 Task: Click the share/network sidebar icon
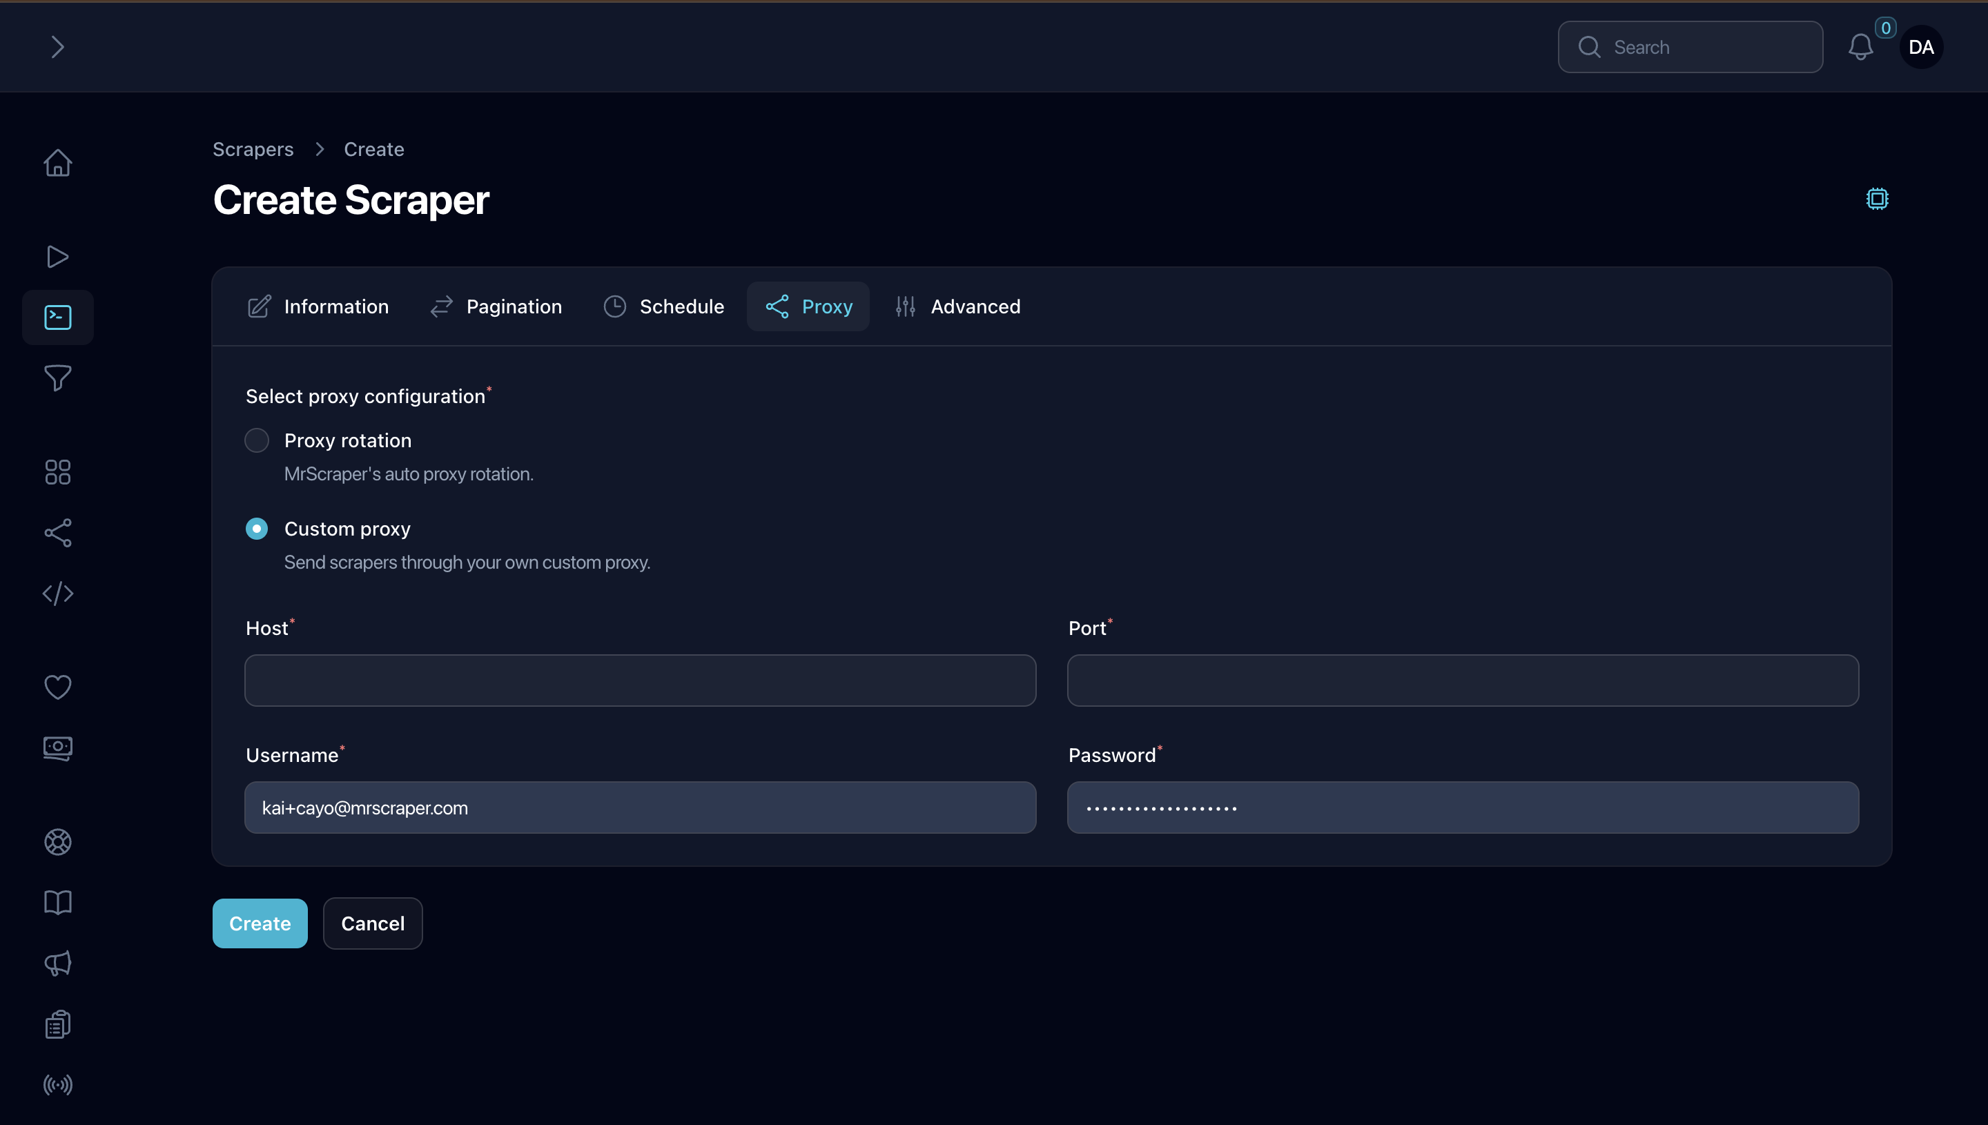(57, 532)
